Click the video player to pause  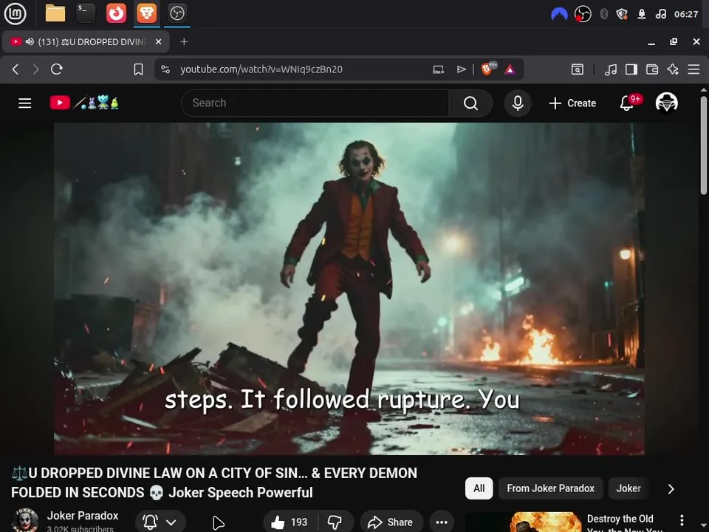pyautogui.click(x=349, y=289)
